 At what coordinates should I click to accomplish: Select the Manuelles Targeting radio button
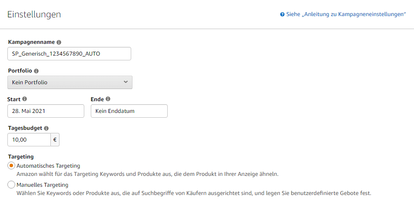pyautogui.click(x=11, y=185)
